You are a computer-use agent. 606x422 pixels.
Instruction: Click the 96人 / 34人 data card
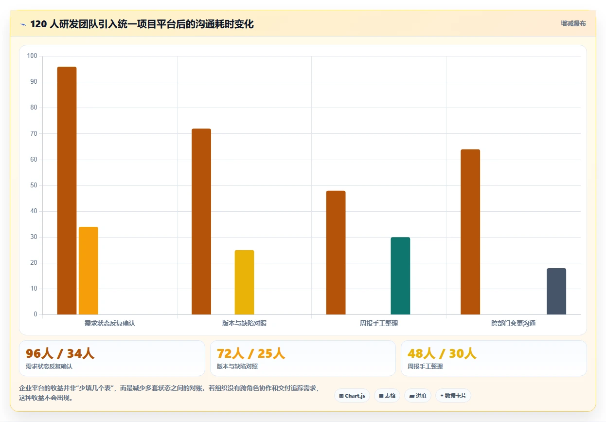[112, 358]
